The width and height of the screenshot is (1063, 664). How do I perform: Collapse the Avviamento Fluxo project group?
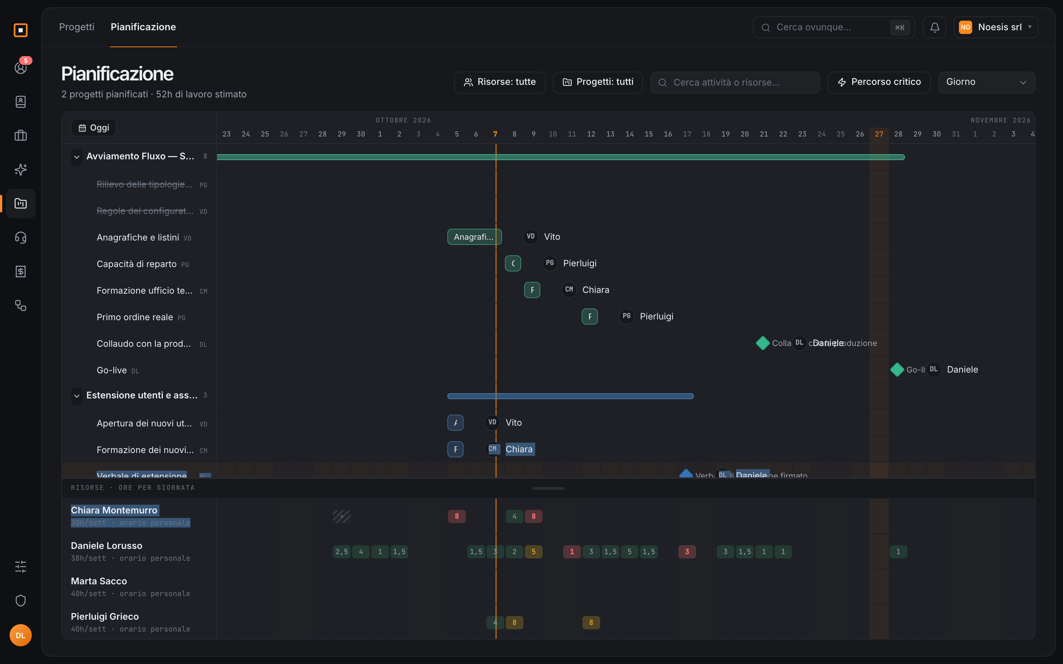click(77, 157)
